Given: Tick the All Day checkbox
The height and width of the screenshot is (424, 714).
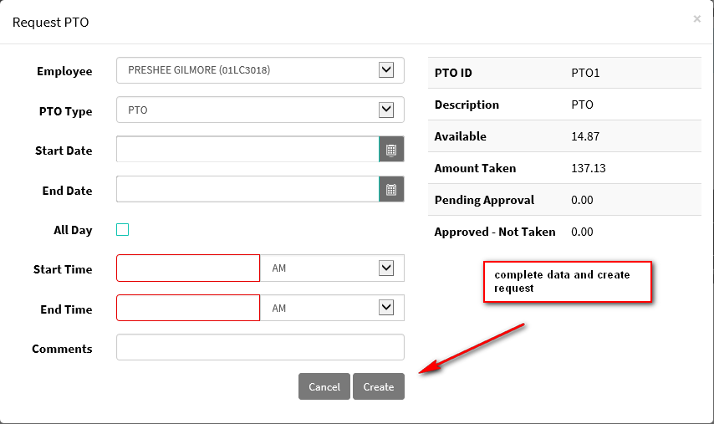Looking at the screenshot, I should (x=123, y=229).
